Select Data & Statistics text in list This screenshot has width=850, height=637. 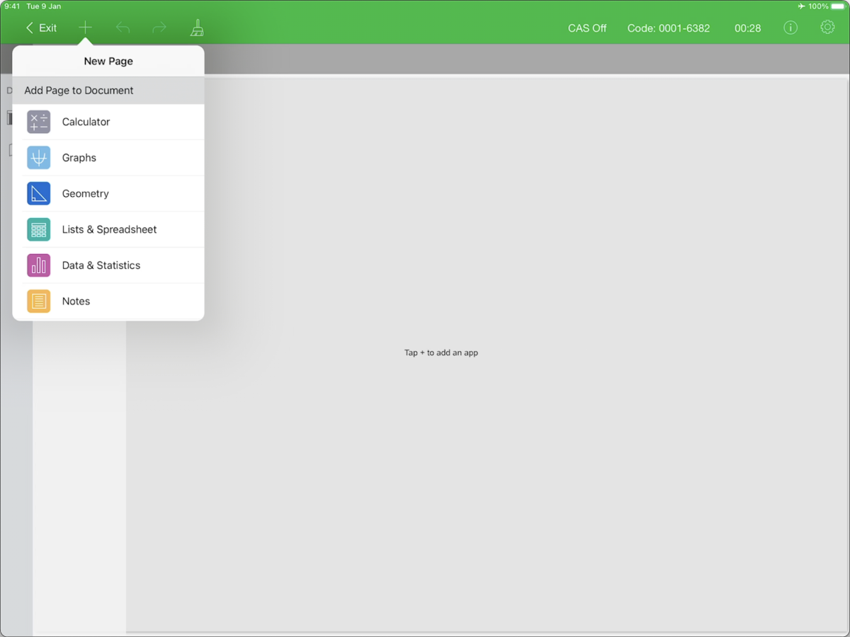tap(101, 265)
